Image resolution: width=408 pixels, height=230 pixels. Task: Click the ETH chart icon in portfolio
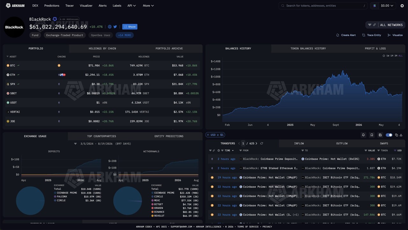tap(18, 75)
